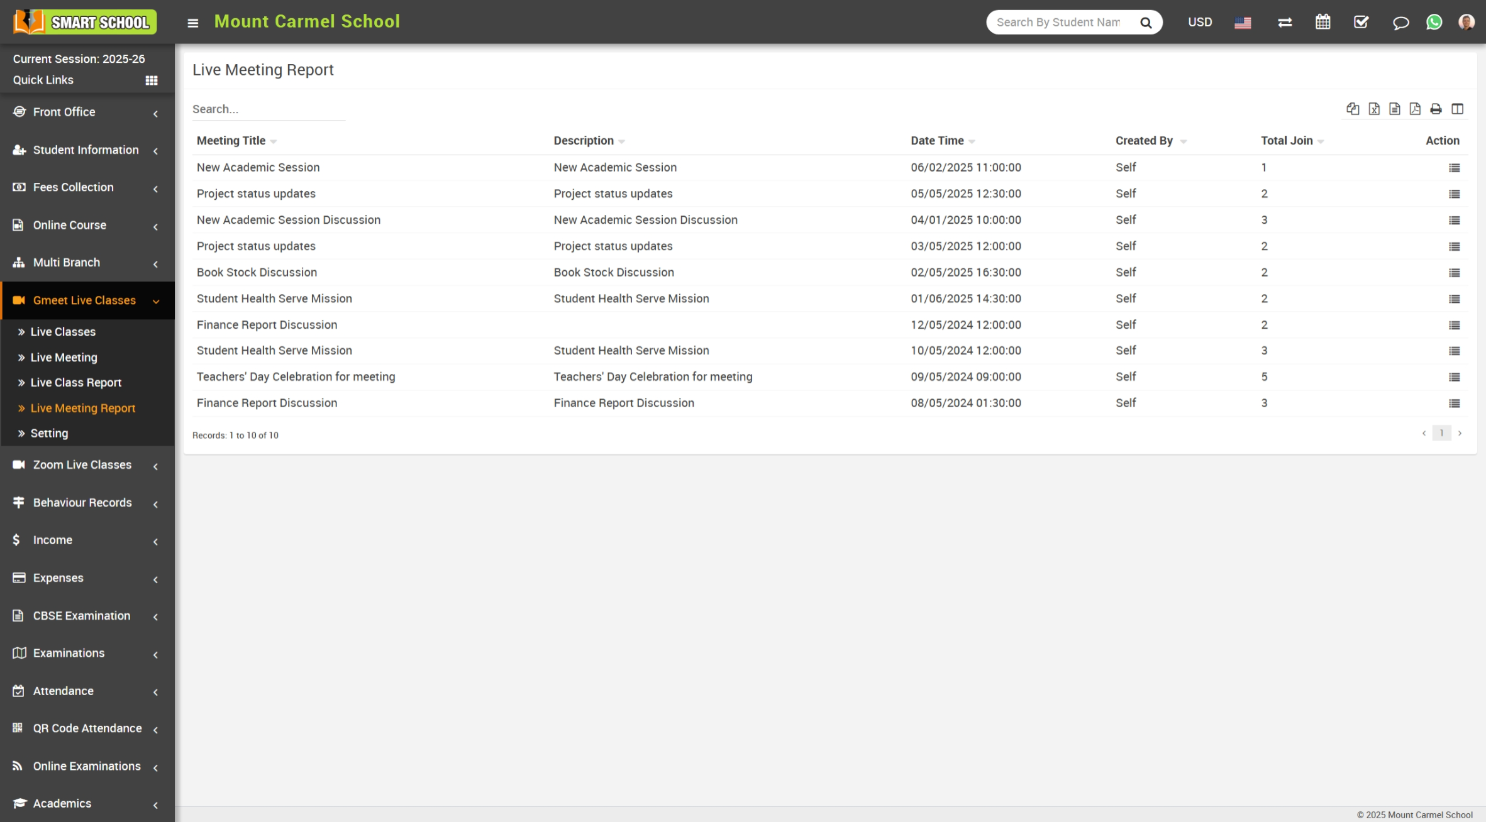The image size is (1486, 822).
Task: Open the user profile avatar
Action: (x=1467, y=22)
